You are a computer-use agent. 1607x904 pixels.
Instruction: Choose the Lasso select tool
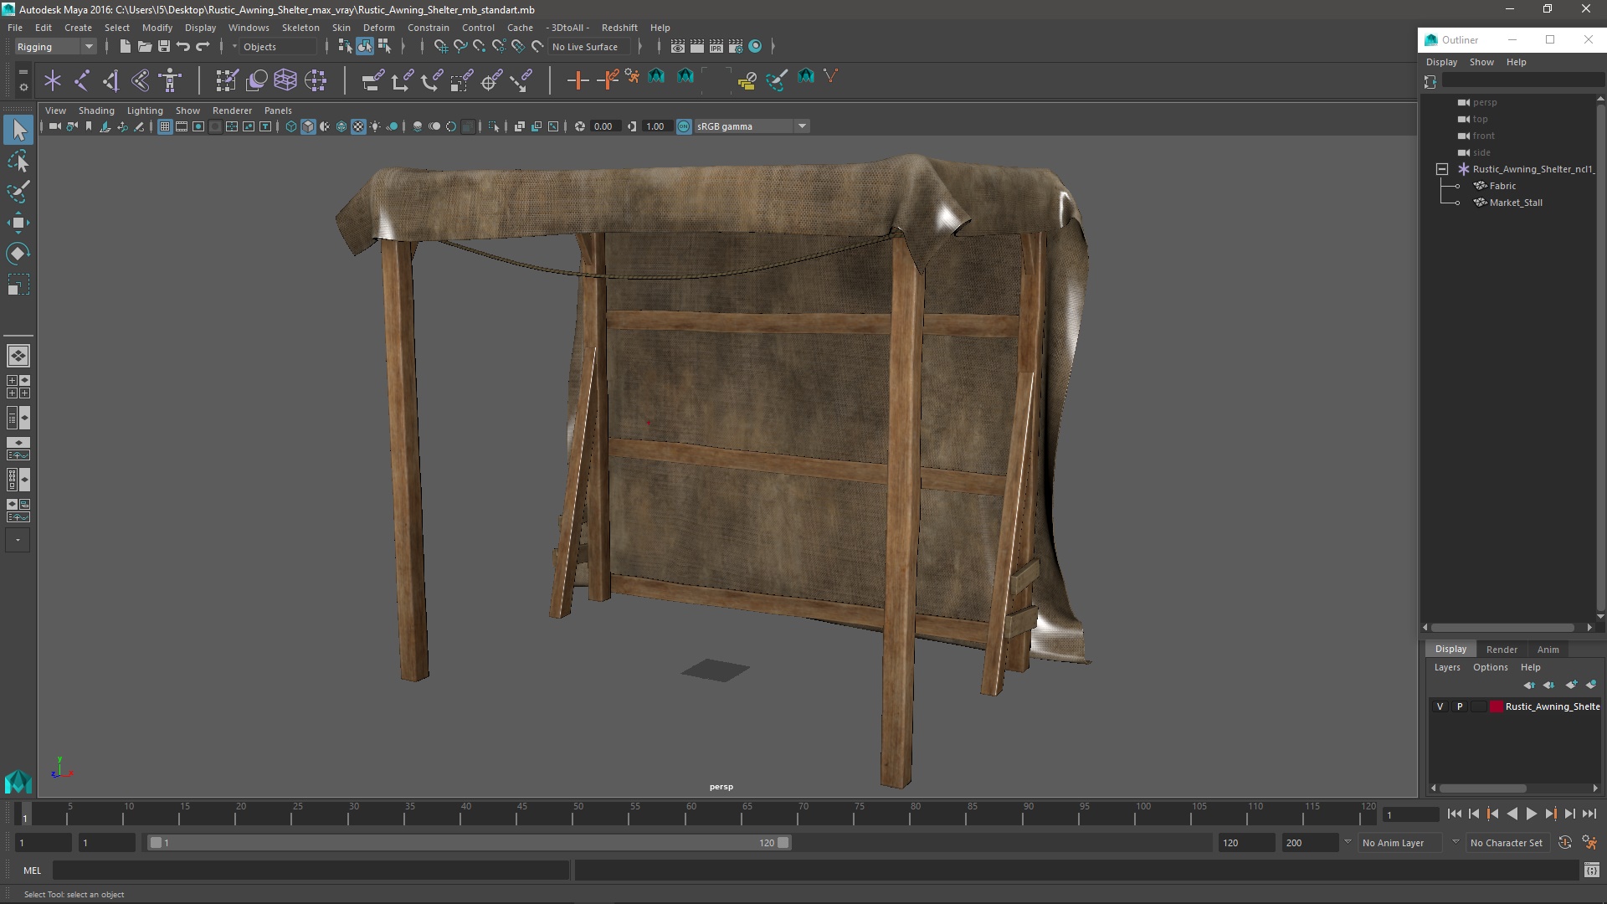[18, 161]
